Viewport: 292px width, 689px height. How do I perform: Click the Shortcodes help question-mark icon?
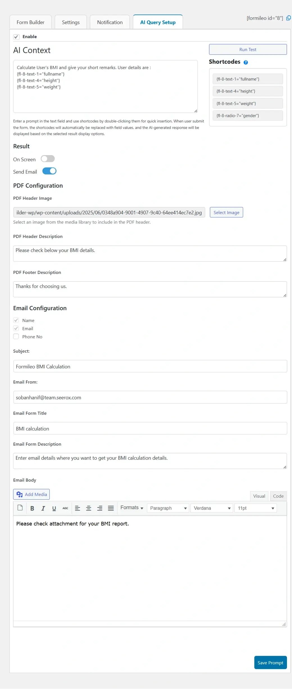246,62
